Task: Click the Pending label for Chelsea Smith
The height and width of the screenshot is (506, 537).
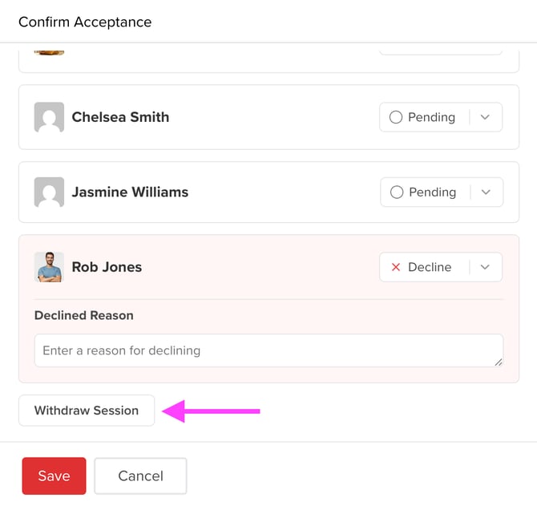Action: (x=431, y=117)
